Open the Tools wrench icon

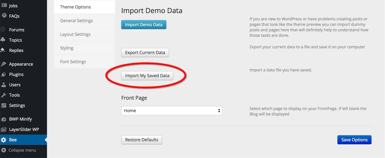pos(4,95)
